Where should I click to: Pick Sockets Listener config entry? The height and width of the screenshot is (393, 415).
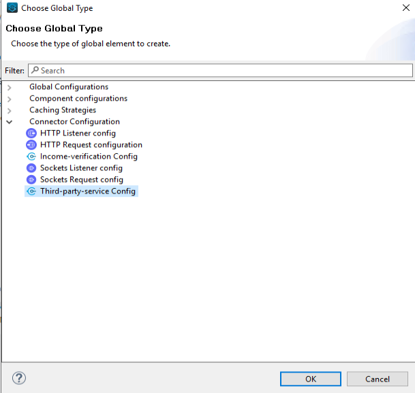pyautogui.click(x=81, y=168)
